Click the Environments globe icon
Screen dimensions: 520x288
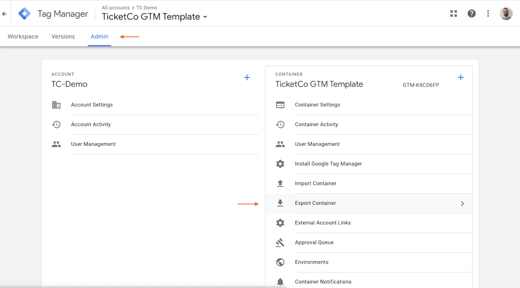point(280,262)
